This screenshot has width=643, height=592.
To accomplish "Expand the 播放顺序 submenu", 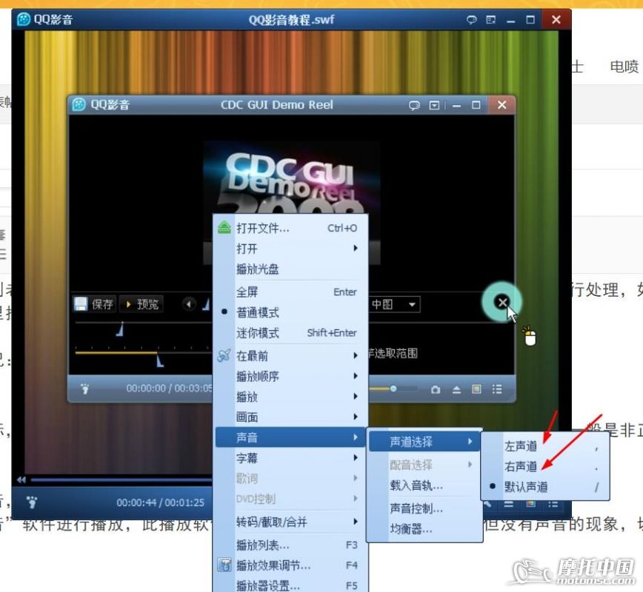I will 290,376.
